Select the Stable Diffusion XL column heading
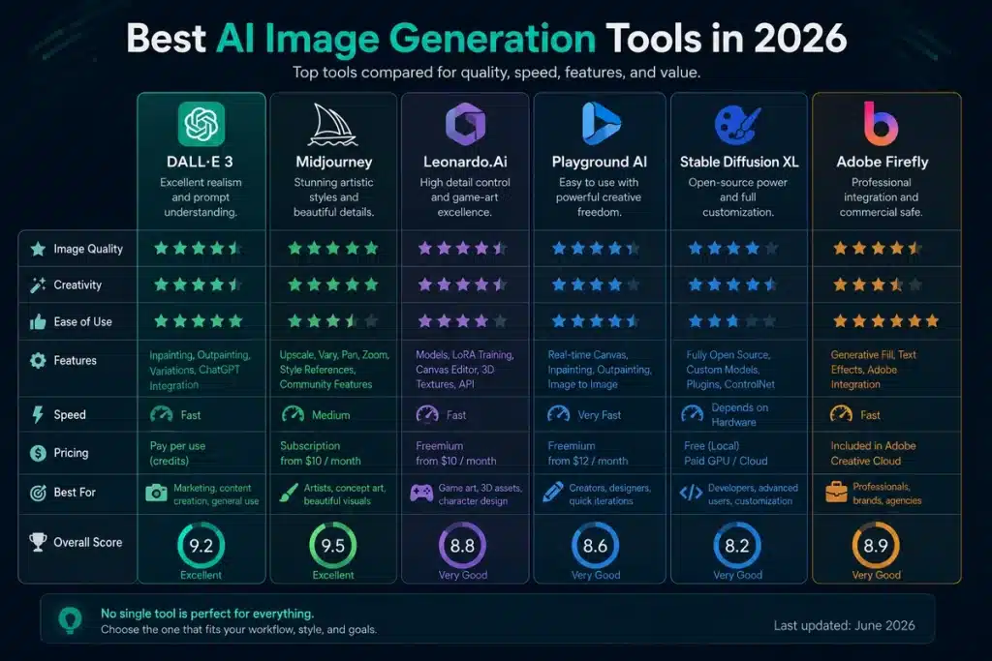992x661 pixels. tap(739, 162)
